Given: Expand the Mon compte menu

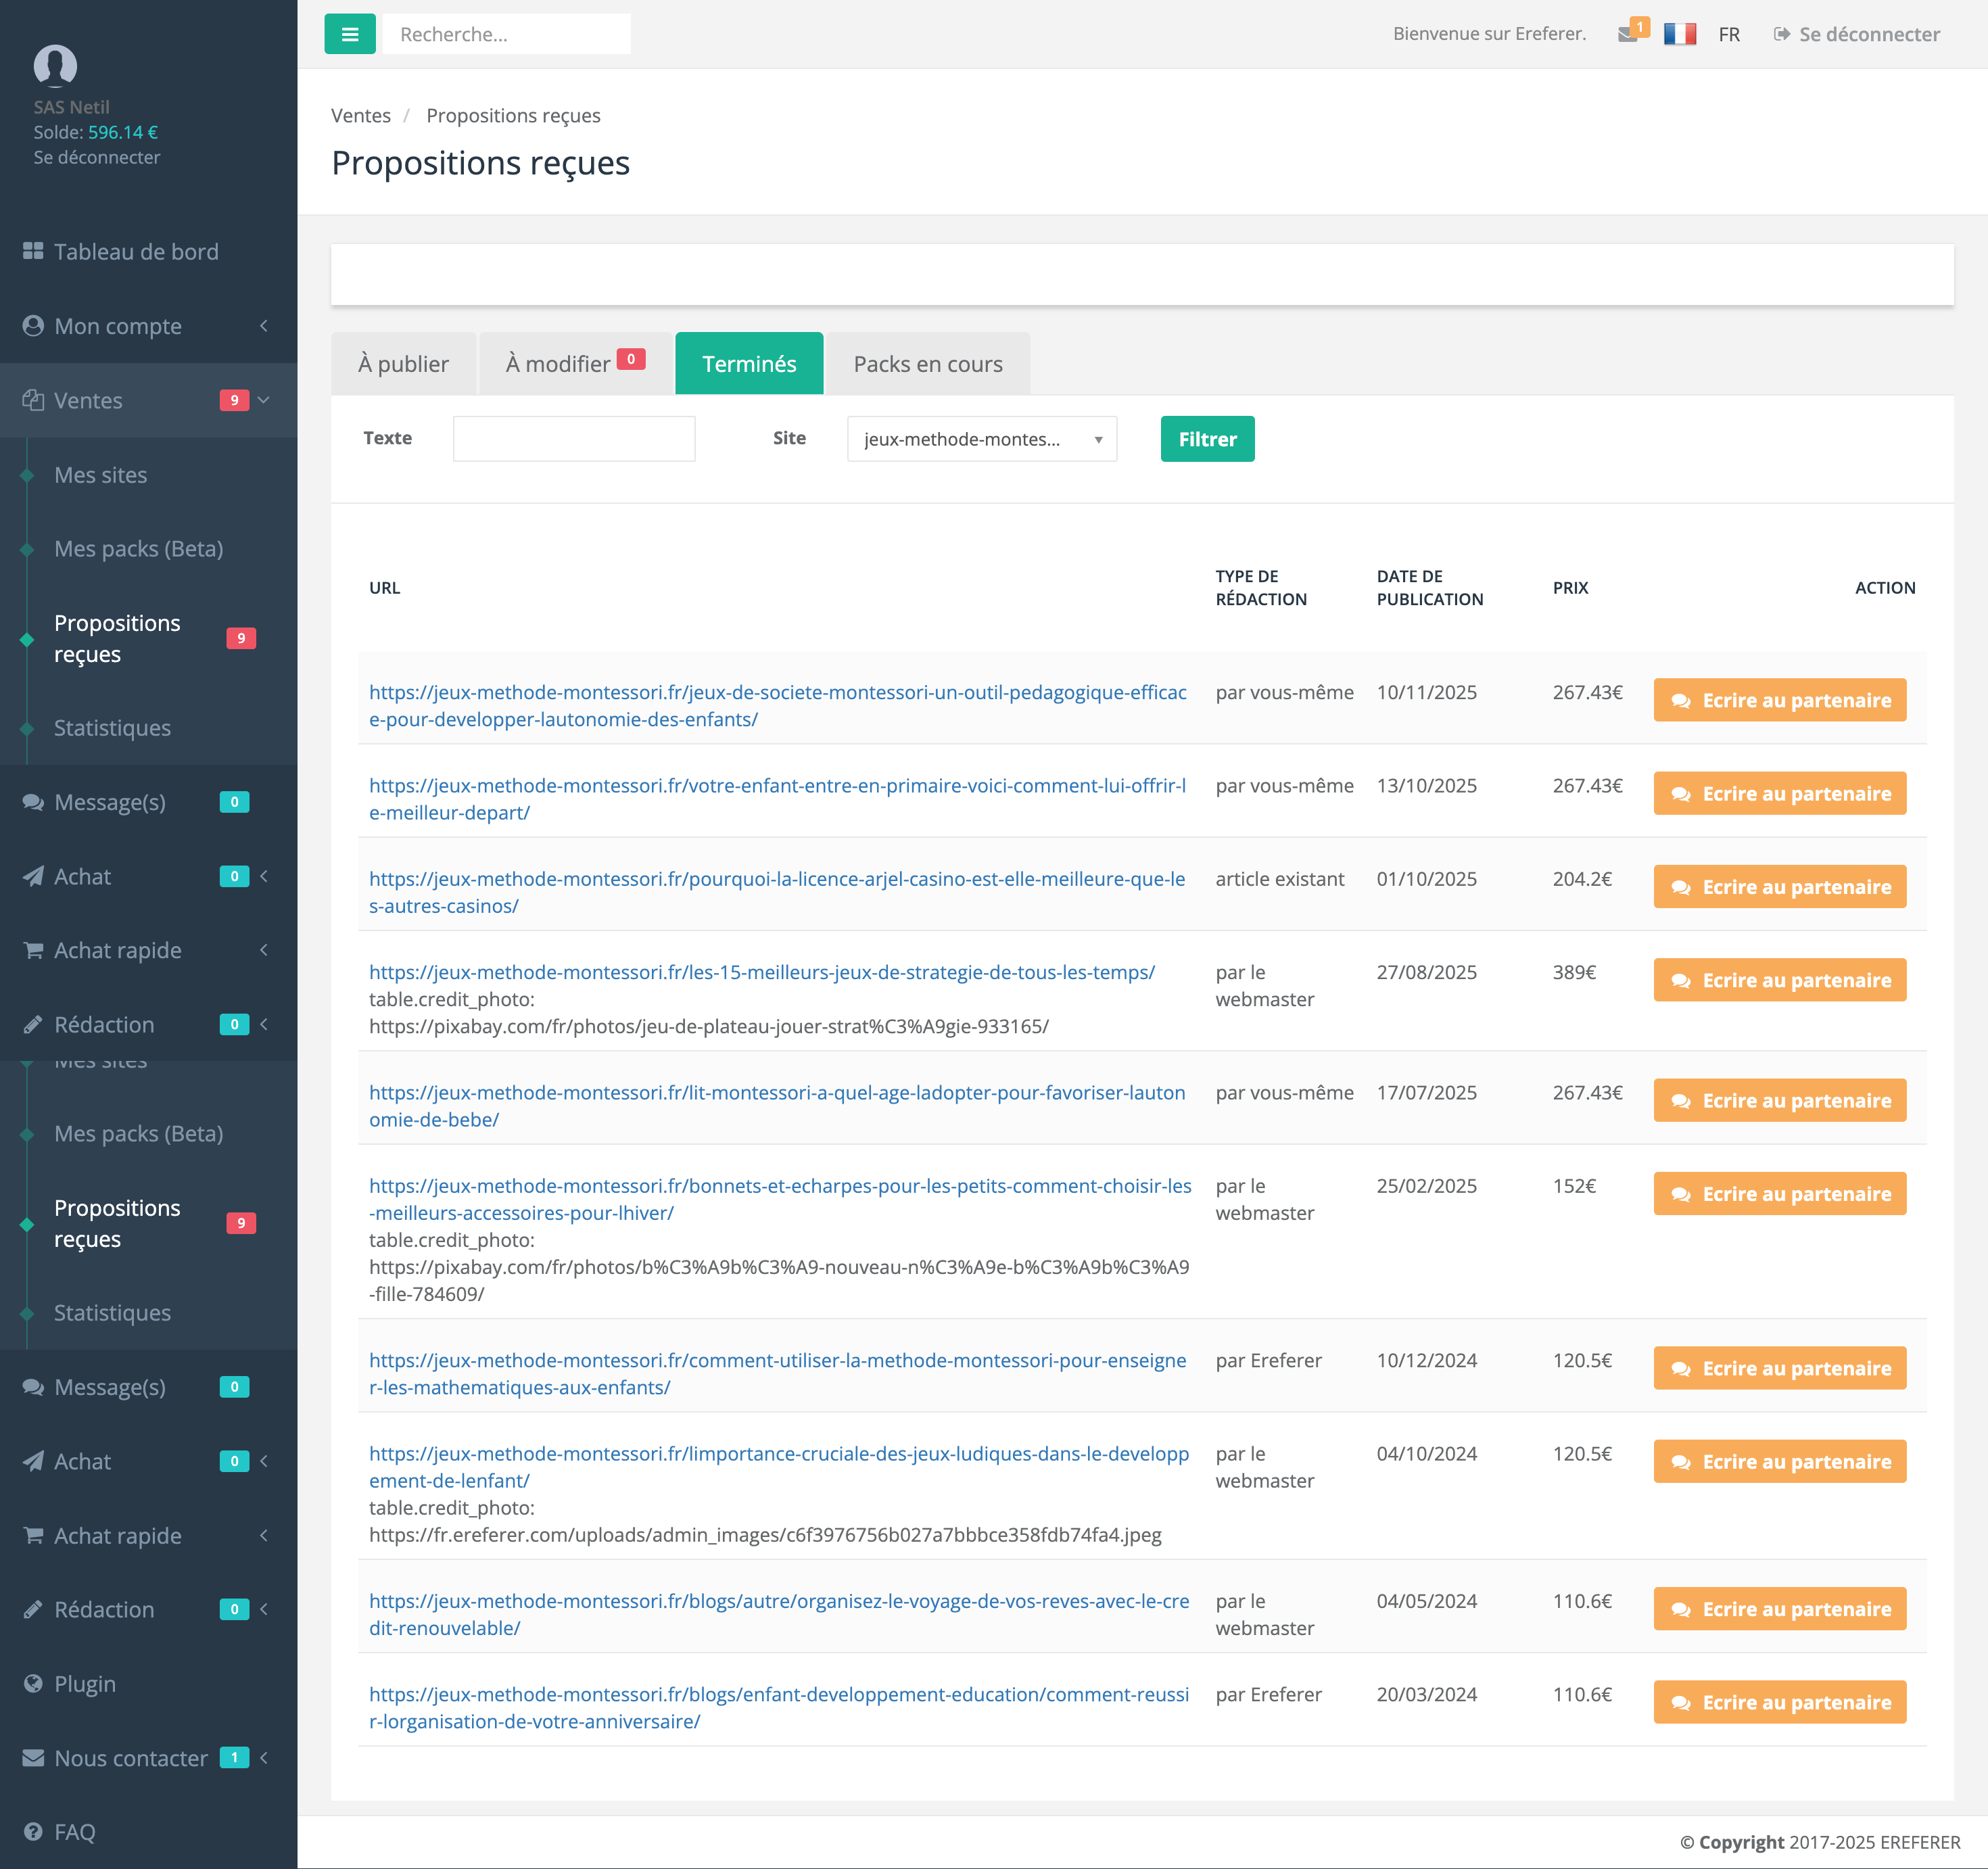Looking at the screenshot, I should pyautogui.click(x=118, y=326).
